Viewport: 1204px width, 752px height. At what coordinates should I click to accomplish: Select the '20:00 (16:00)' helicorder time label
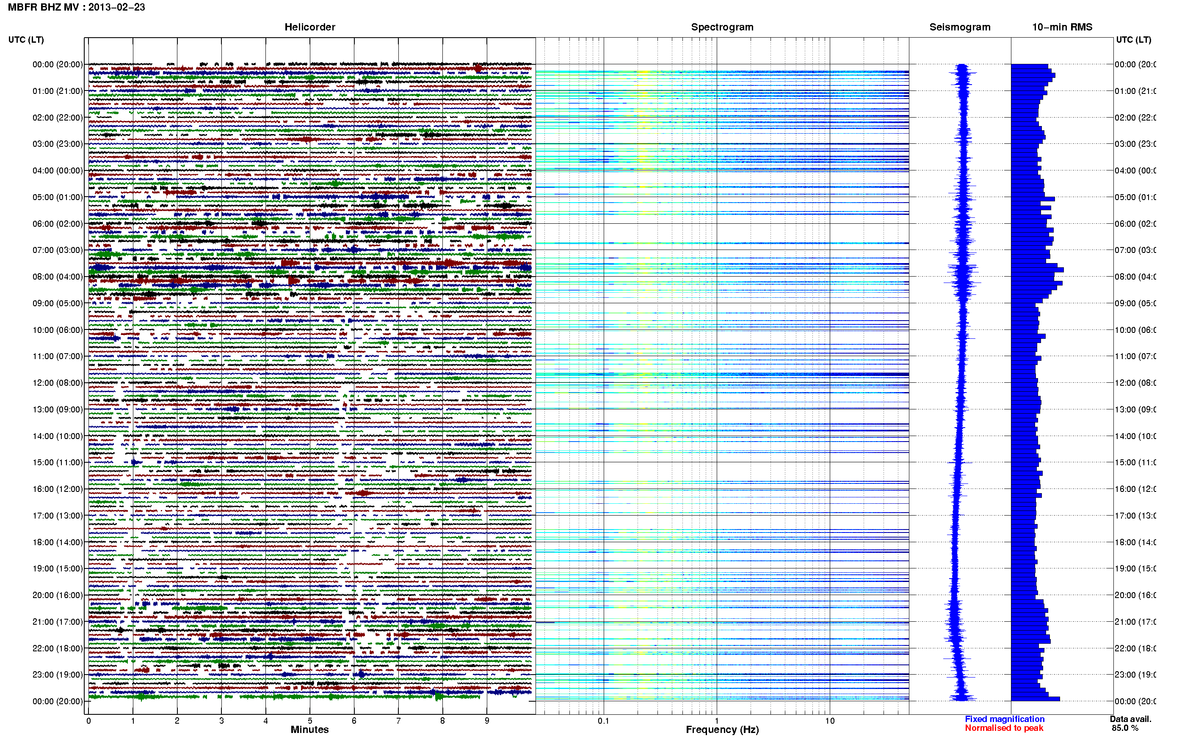(x=58, y=596)
